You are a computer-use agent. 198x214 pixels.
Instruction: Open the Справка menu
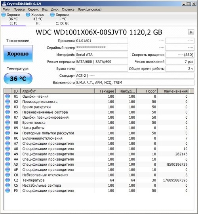click(x=68, y=9)
